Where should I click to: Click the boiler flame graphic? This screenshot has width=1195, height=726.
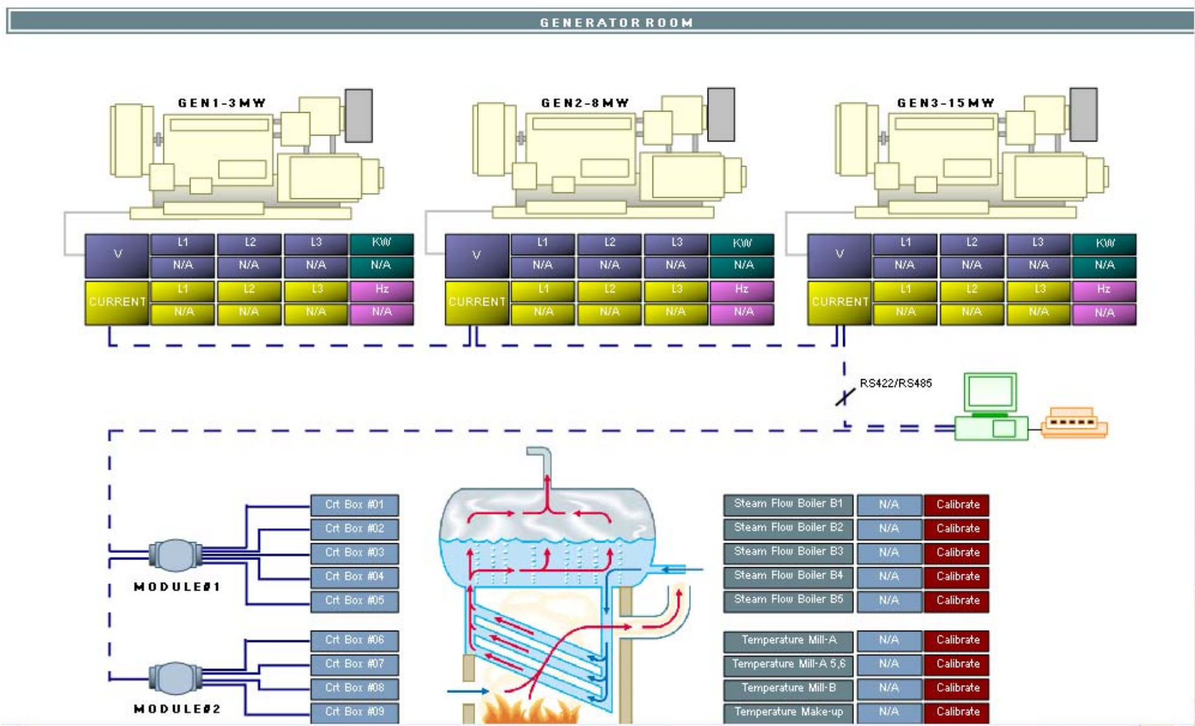530,707
